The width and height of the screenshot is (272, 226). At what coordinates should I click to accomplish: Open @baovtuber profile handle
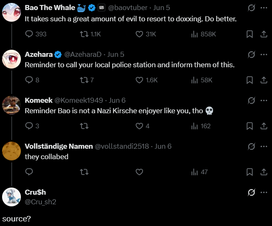(128, 8)
